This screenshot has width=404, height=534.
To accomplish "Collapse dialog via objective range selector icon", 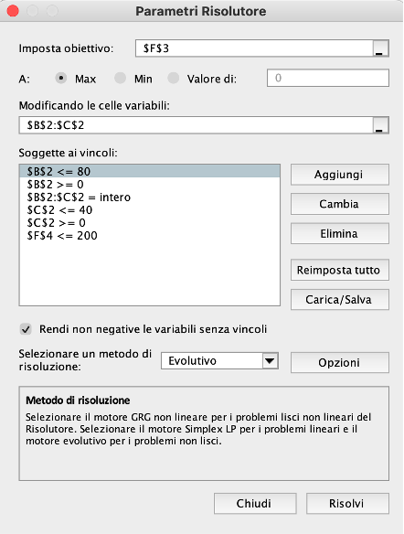I will click(380, 48).
